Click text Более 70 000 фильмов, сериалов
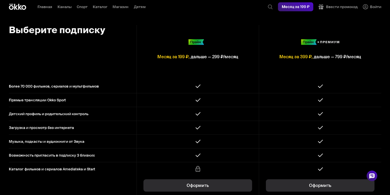This screenshot has width=390, height=195. [x=54, y=86]
